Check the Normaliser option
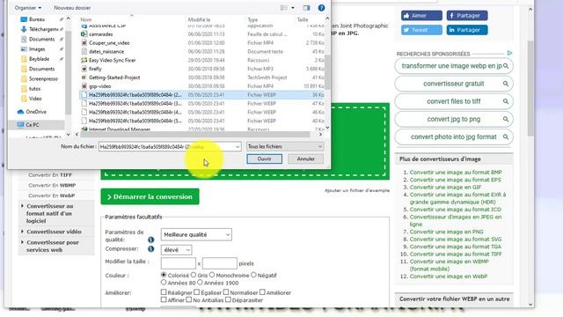 [226, 292]
